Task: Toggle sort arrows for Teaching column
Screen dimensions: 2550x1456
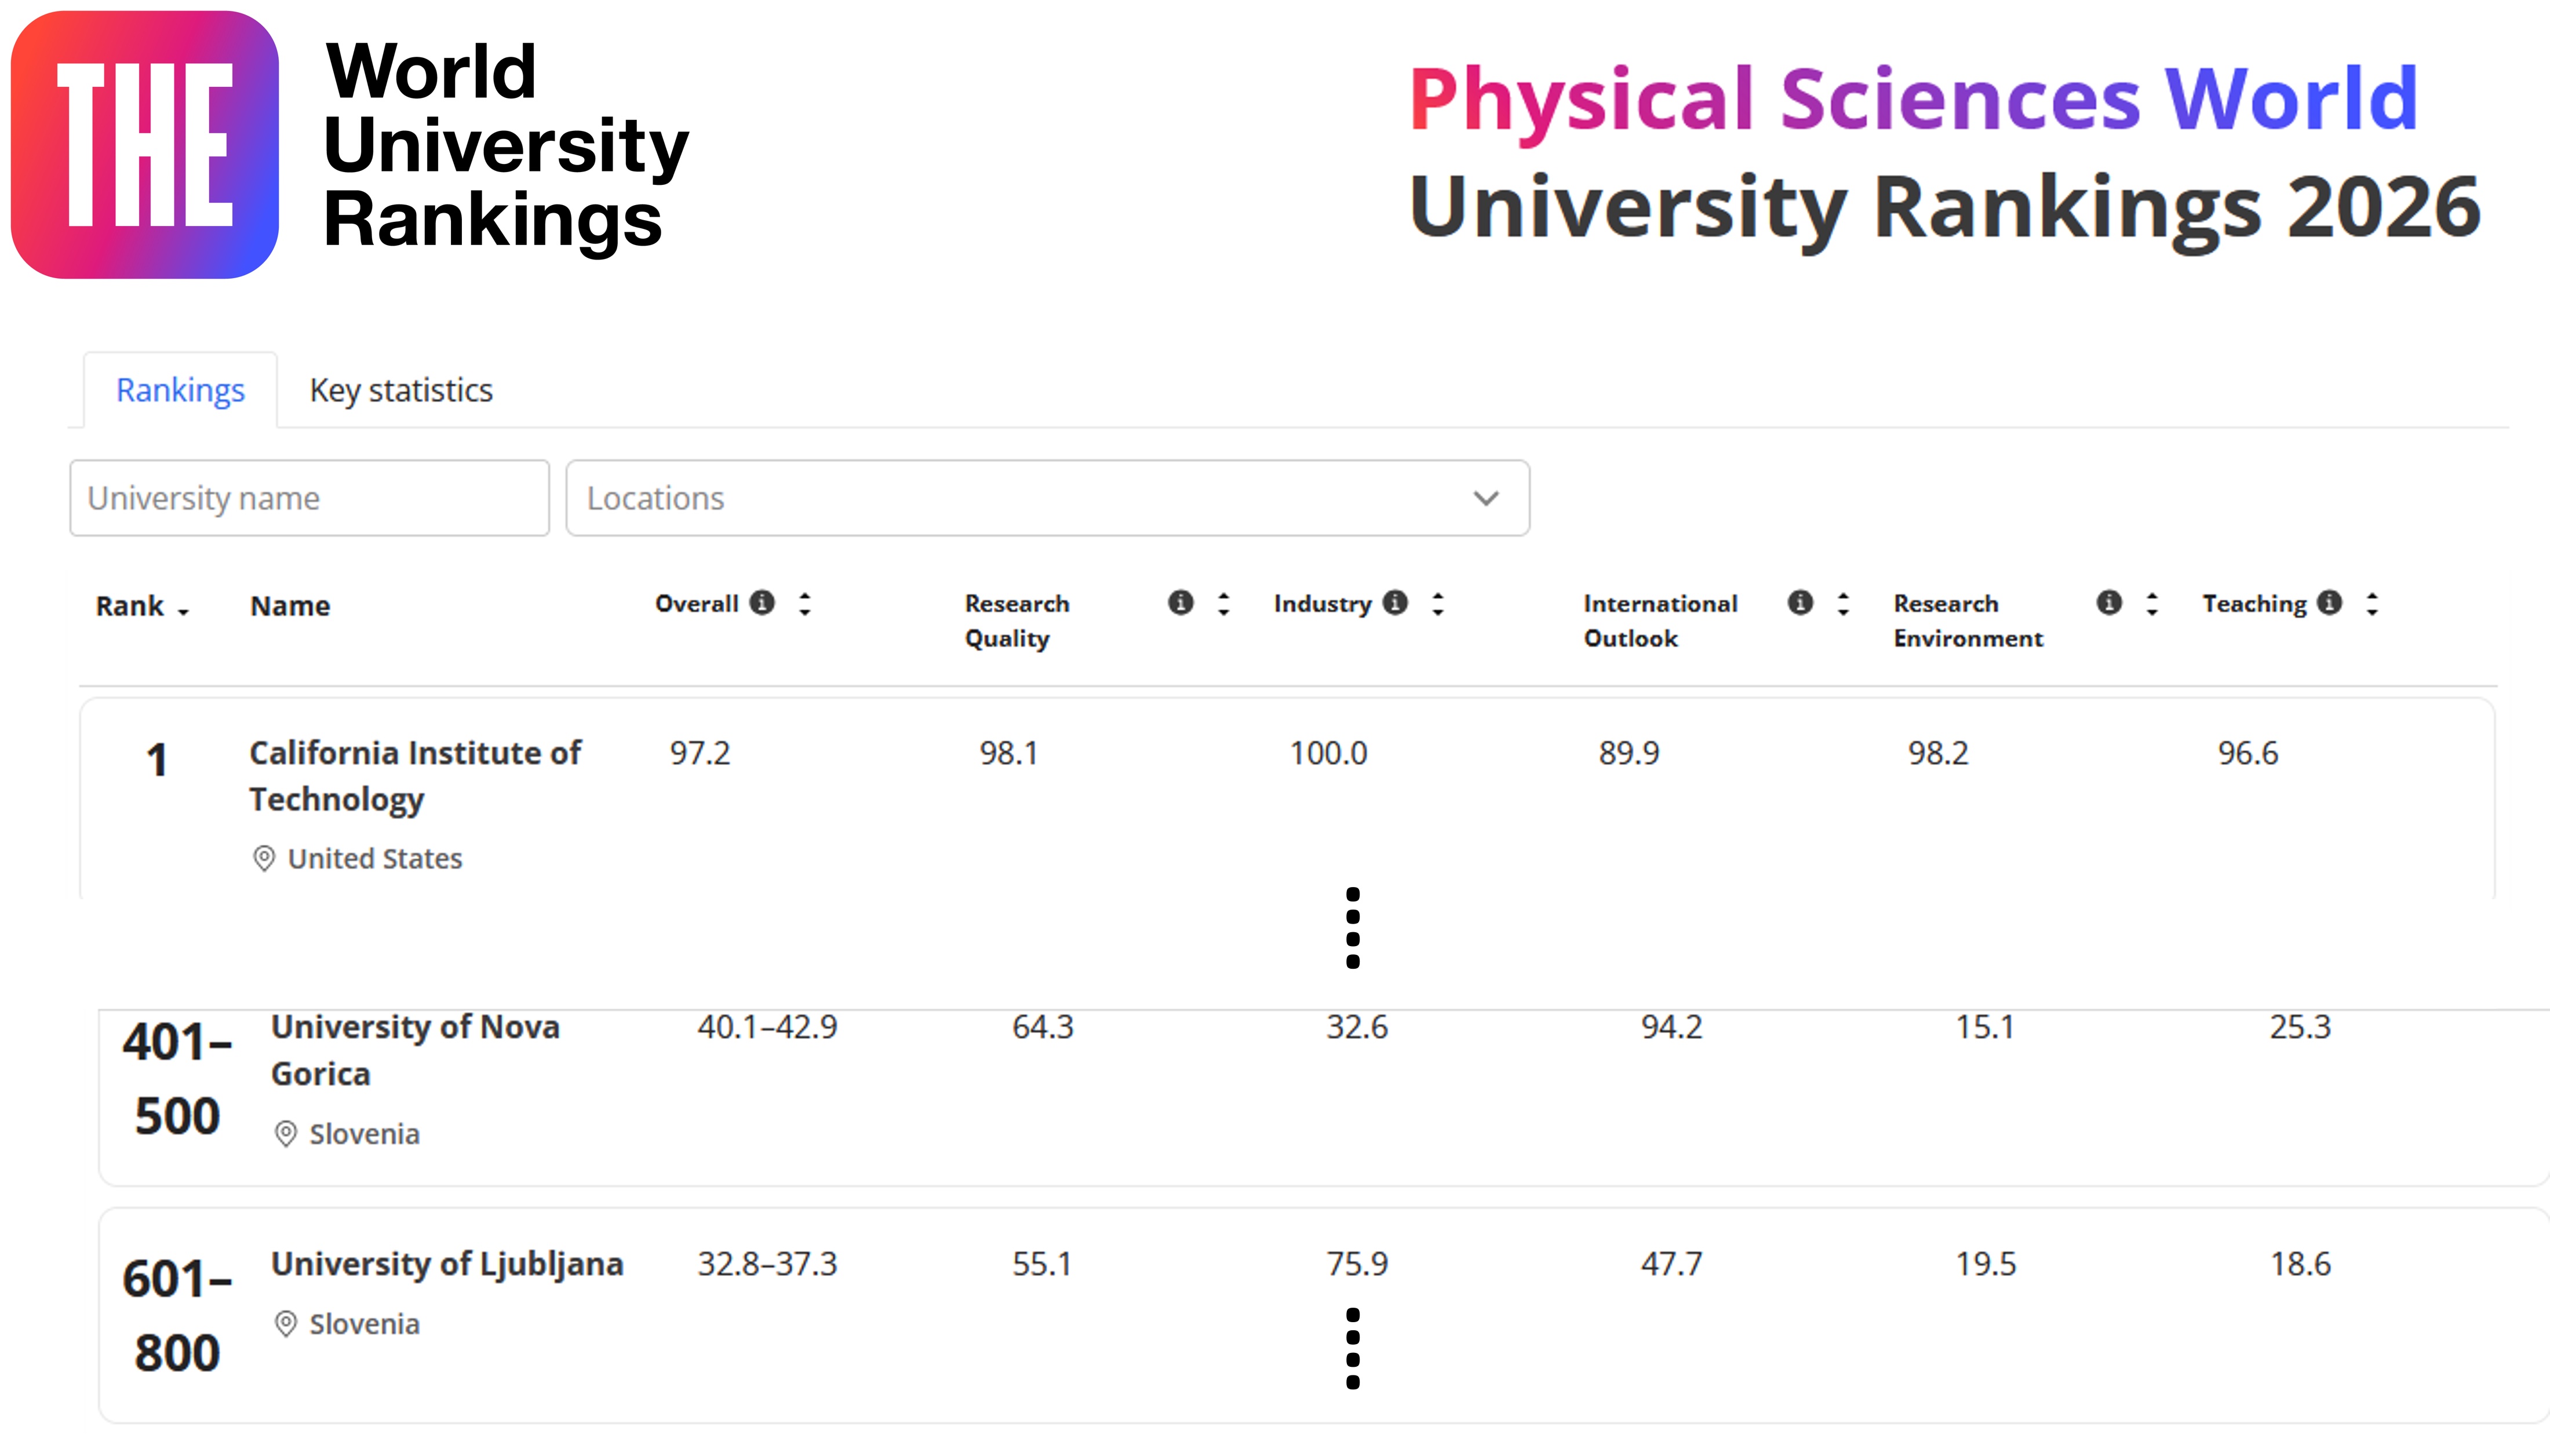Action: pyautogui.click(x=2372, y=604)
